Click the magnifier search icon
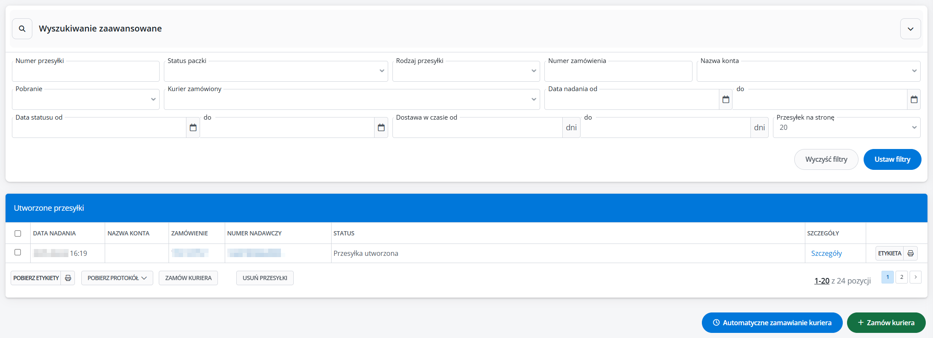The width and height of the screenshot is (933, 338). click(x=22, y=29)
